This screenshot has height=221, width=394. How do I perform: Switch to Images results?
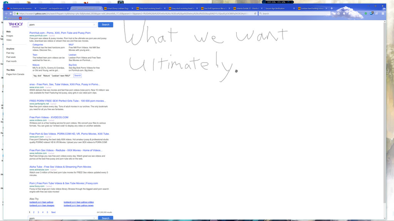[10, 36]
